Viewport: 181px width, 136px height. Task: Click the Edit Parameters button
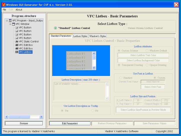point(70,123)
